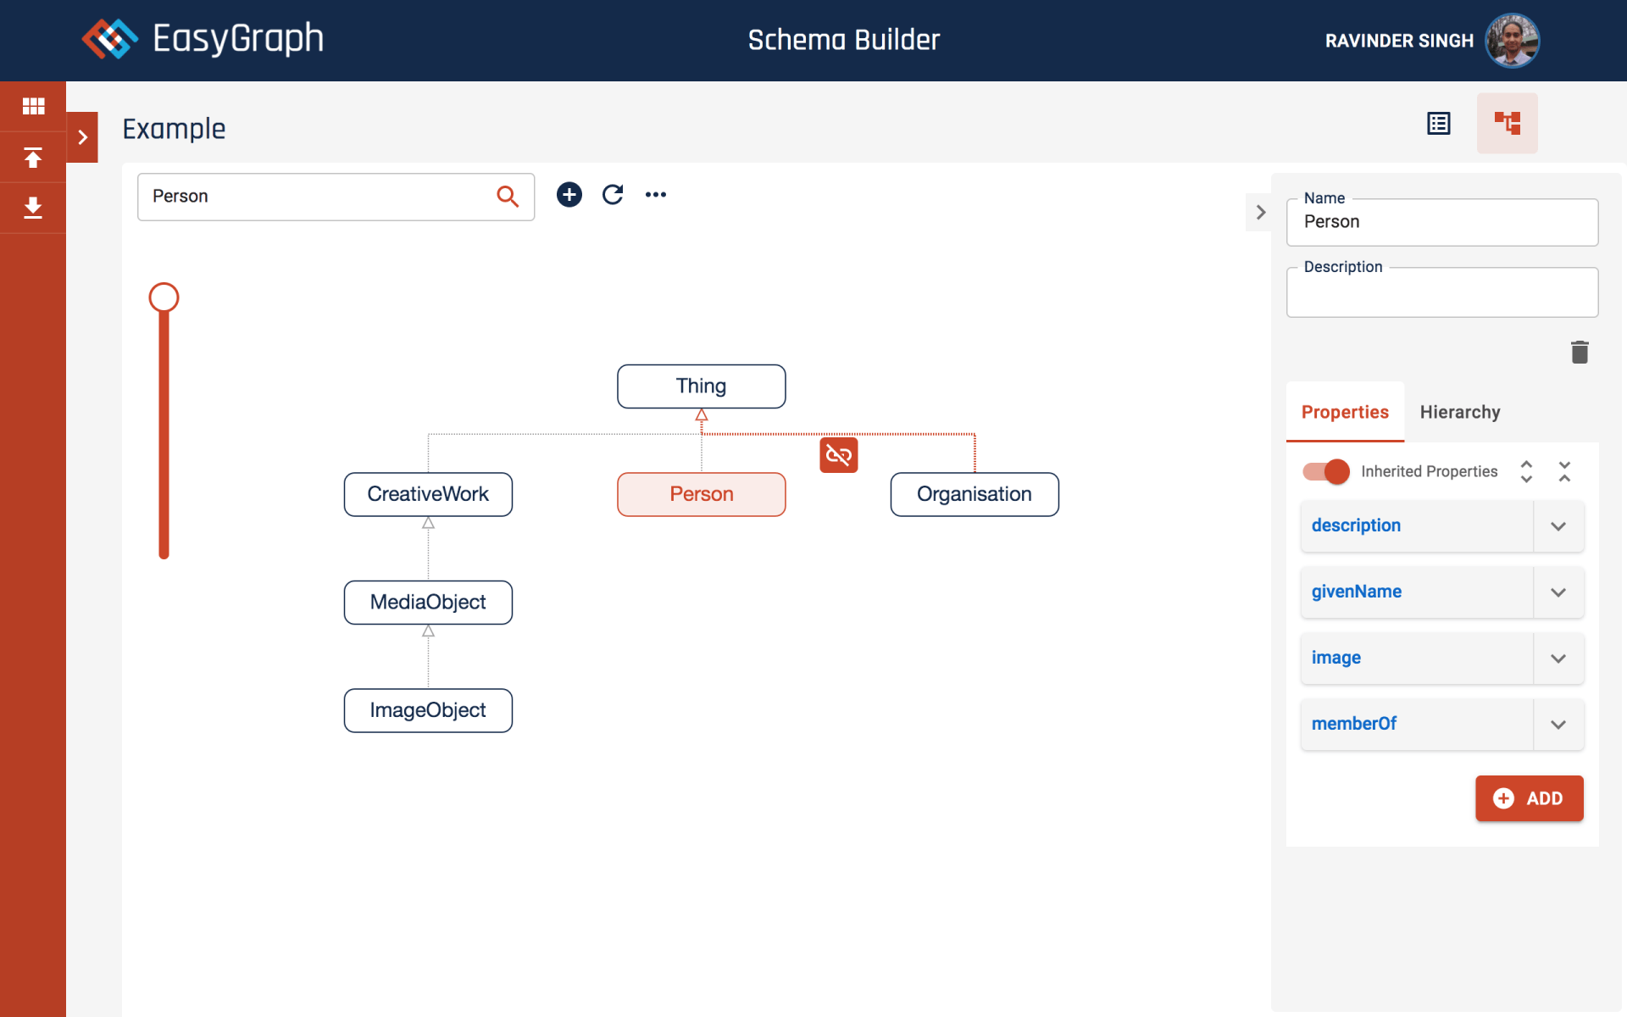Expand the givenName property chevron
The image size is (1627, 1017).
[x=1558, y=592]
